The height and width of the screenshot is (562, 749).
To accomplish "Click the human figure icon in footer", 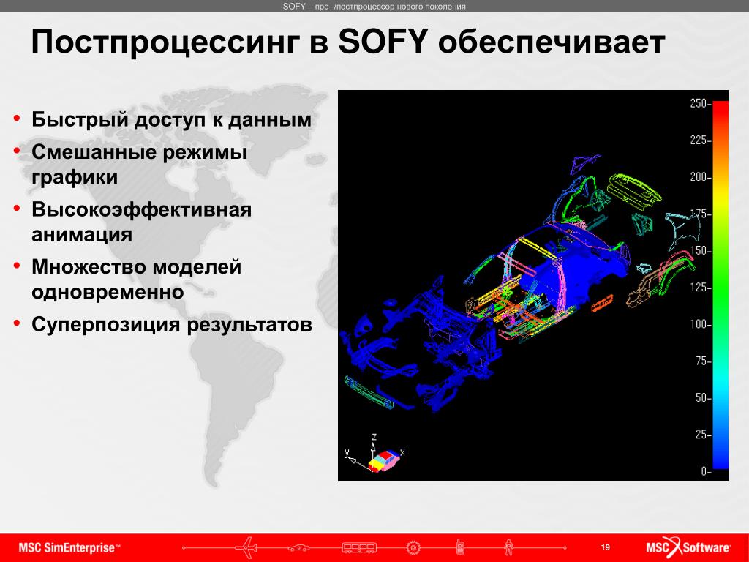I will pos(508,547).
